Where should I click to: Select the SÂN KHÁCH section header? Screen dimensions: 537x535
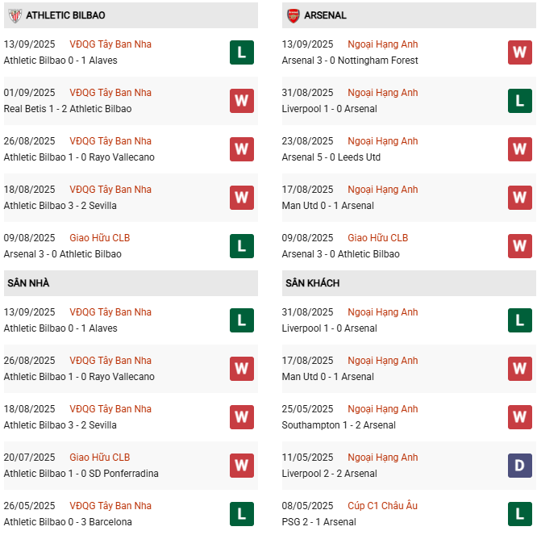(312, 283)
